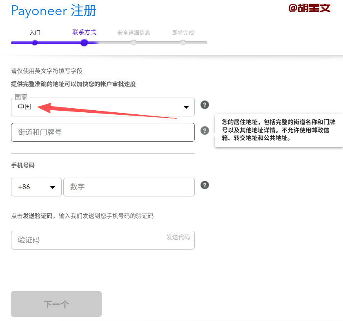Image resolution: width=343 pixels, height=321 pixels.
Task: Click the 即将完成 step dot on progress bar
Action: [183, 42]
